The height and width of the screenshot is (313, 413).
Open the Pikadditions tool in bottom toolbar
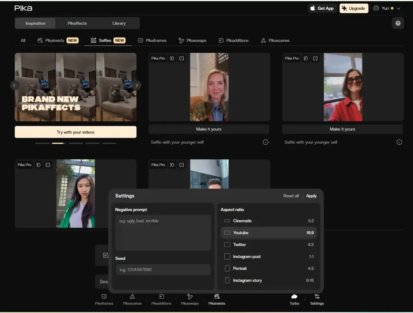click(x=161, y=296)
